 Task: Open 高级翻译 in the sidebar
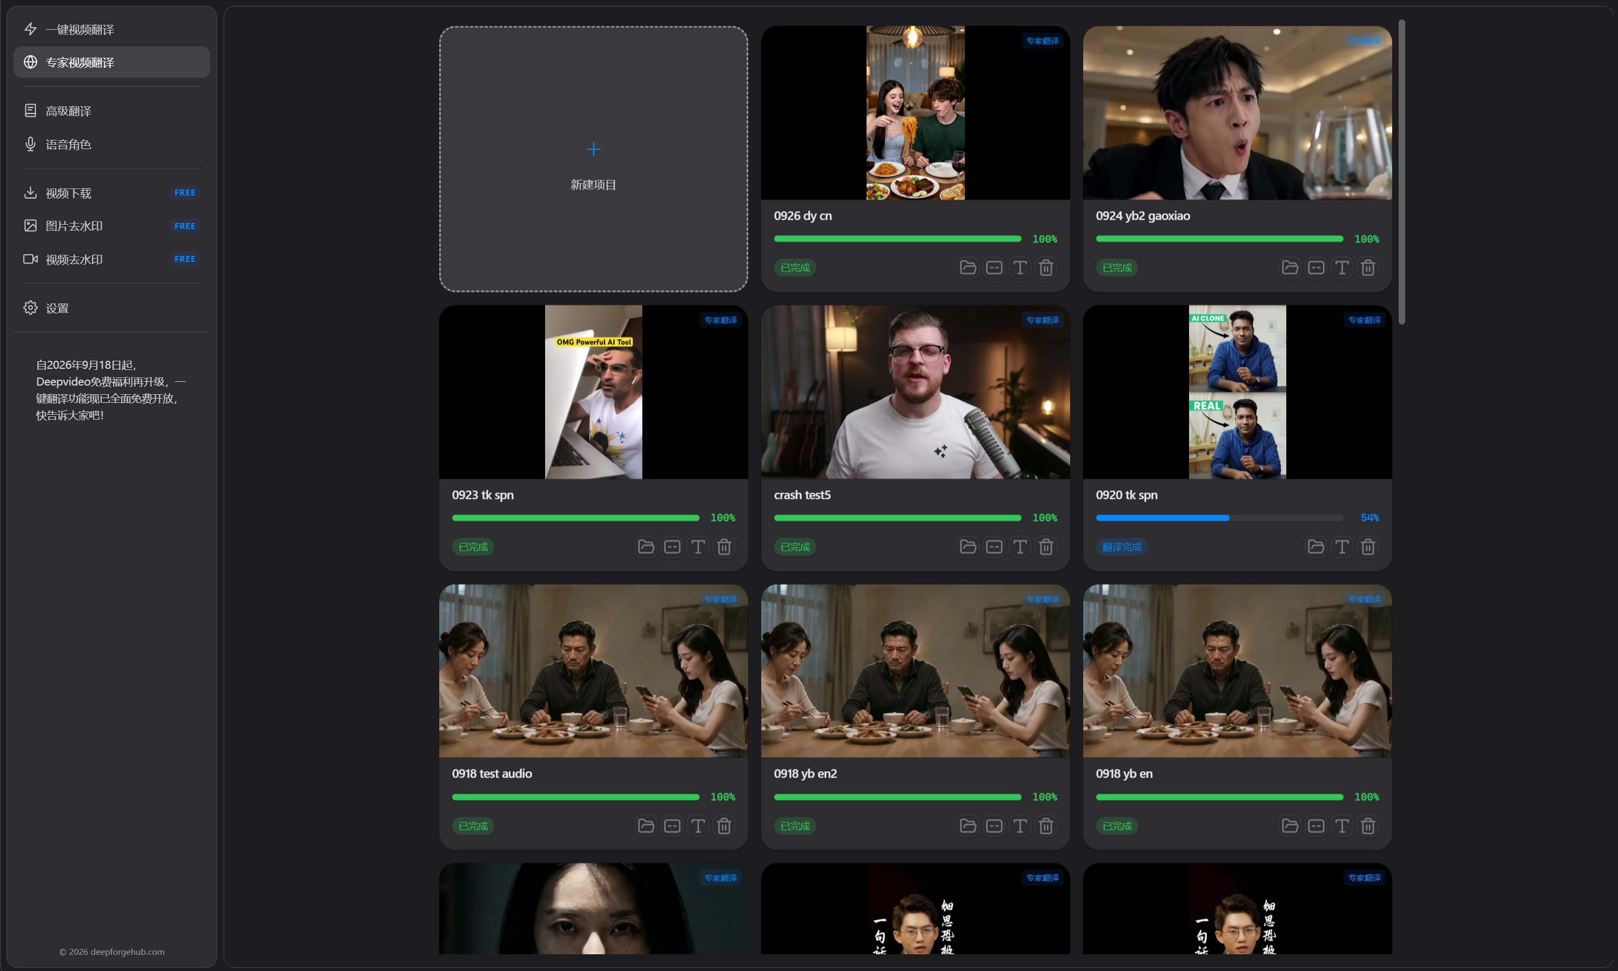click(x=111, y=111)
